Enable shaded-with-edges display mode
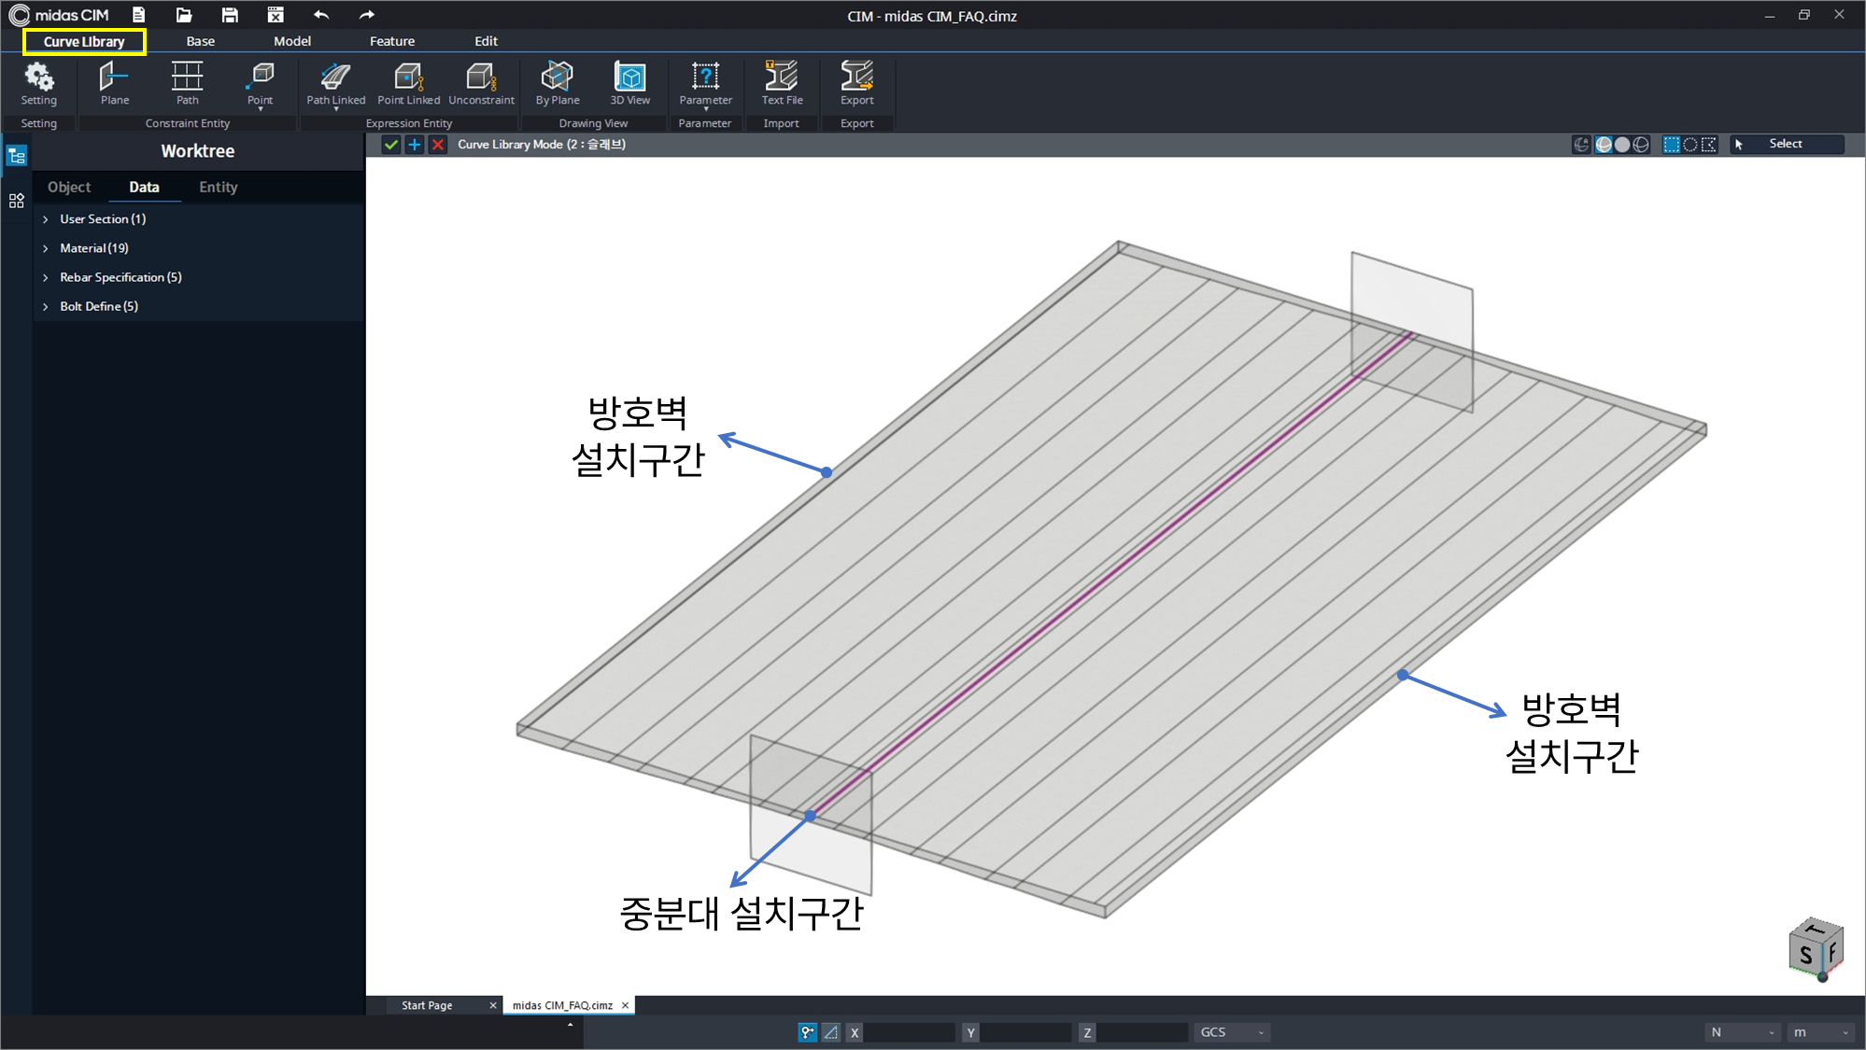Viewport: 1866px width, 1050px height. (x=1604, y=145)
